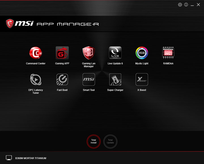Click the RAMDisk label text
Viewport: 204px width, 164px height.
pyautogui.click(x=168, y=64)
